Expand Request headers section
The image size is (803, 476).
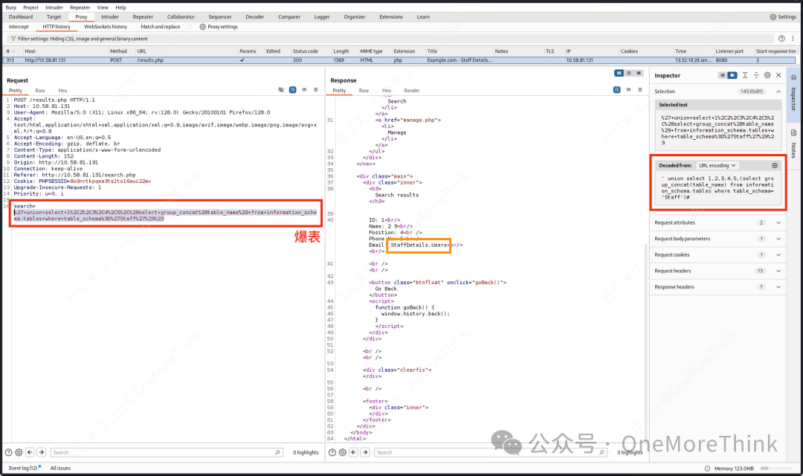pos(718,271)
